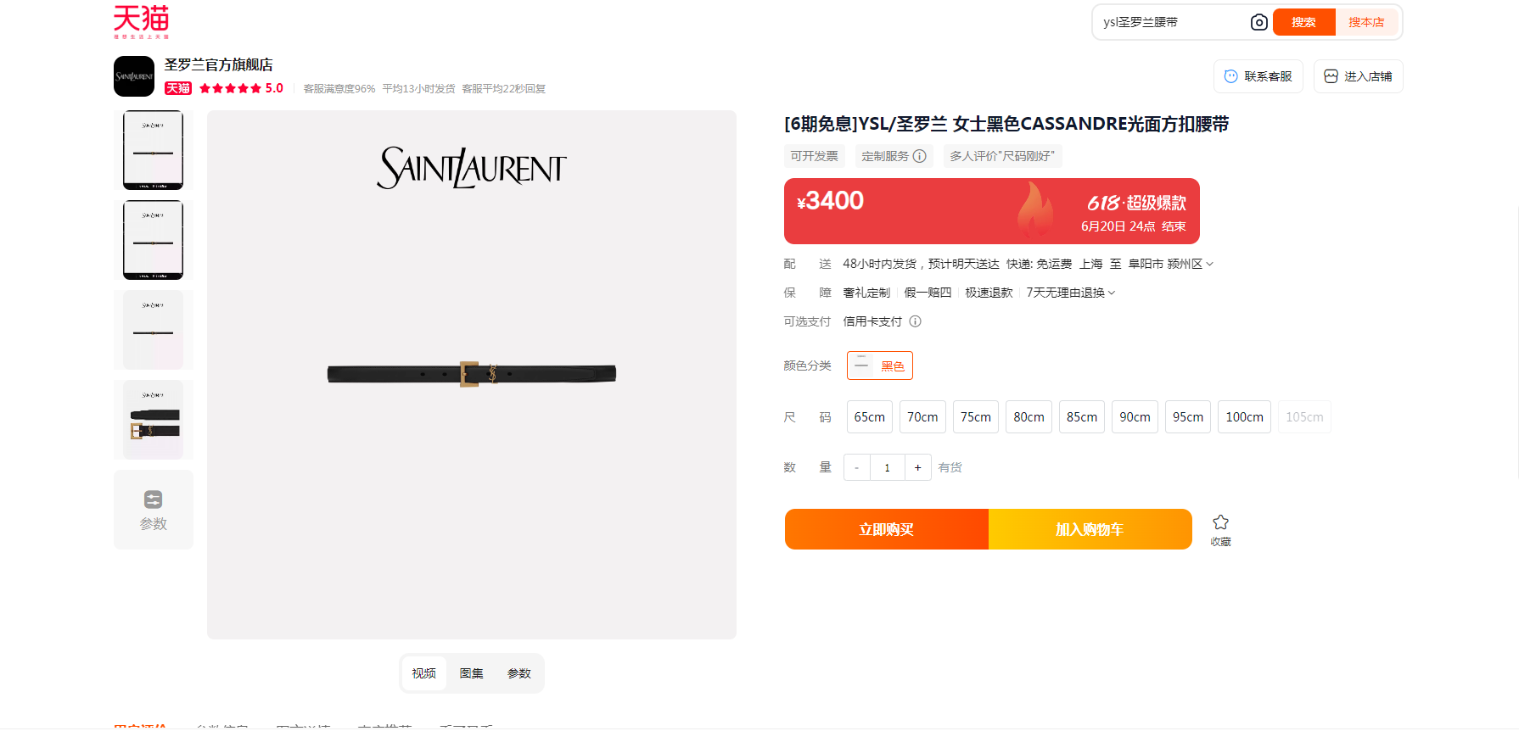The height and width of the screenshot is (731, 1519).
Task: Switch to the 参数 tab below the image
Action: pyautogui.click(x=518, y=673)
